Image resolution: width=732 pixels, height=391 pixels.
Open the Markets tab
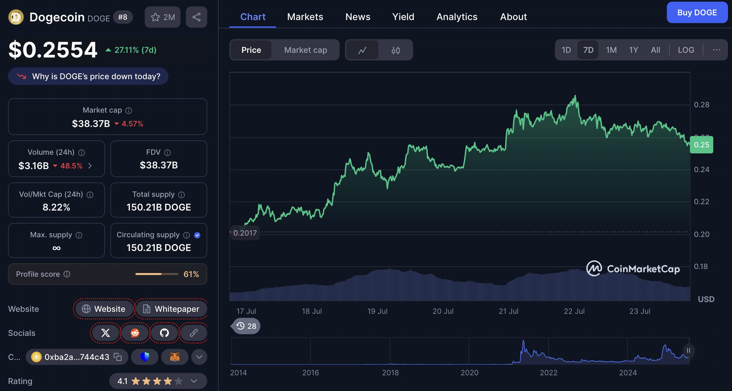[x=305, y=17]
